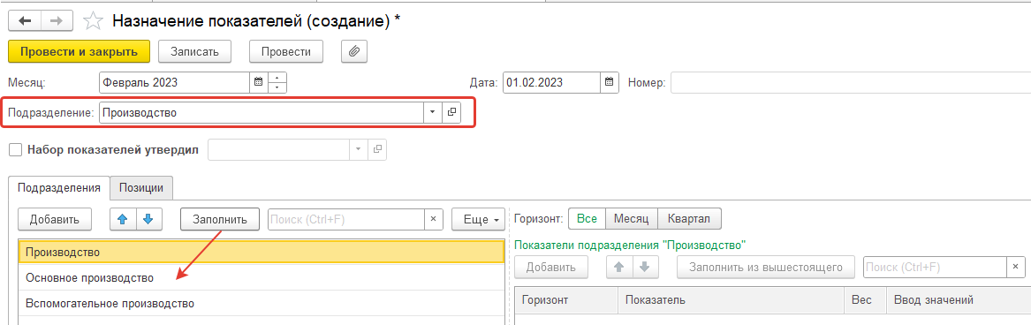Open attached files via the paperclip icon
Screen dimensions: 1031x325
pos(353,51)
